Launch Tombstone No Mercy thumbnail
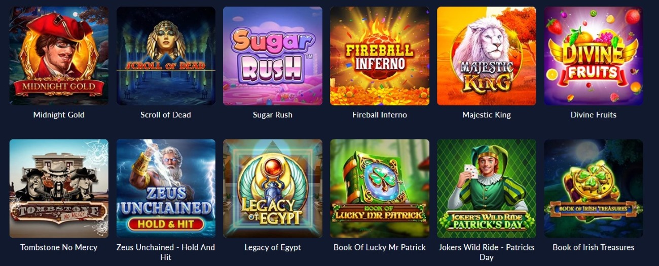Image resolution: width=659 pixels, height=266 pixels. pos(59,189)
